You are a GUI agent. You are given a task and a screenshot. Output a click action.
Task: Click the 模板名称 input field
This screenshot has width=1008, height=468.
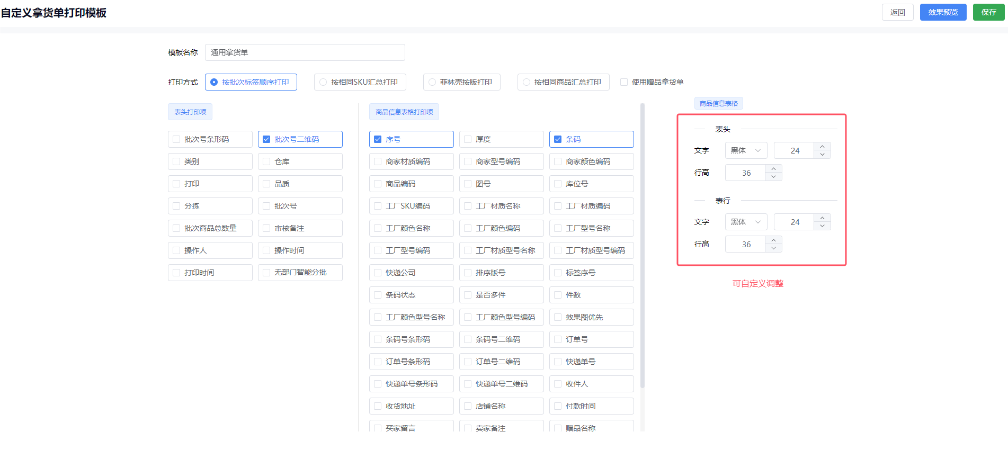(305, 52)
